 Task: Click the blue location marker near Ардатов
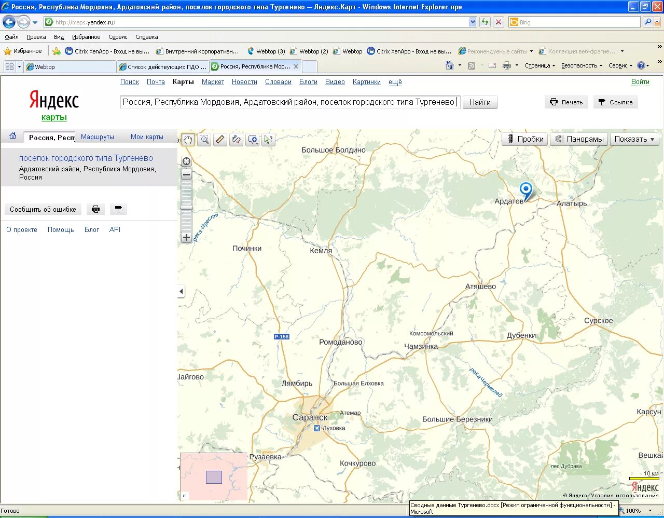tap(526, 191)
